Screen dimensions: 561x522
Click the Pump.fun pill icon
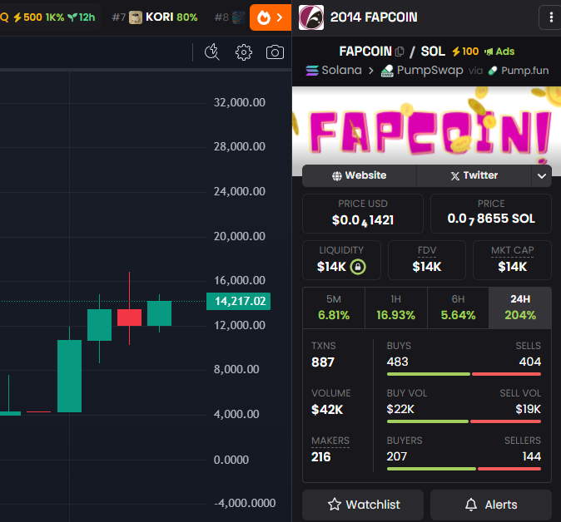pos(493,71)
